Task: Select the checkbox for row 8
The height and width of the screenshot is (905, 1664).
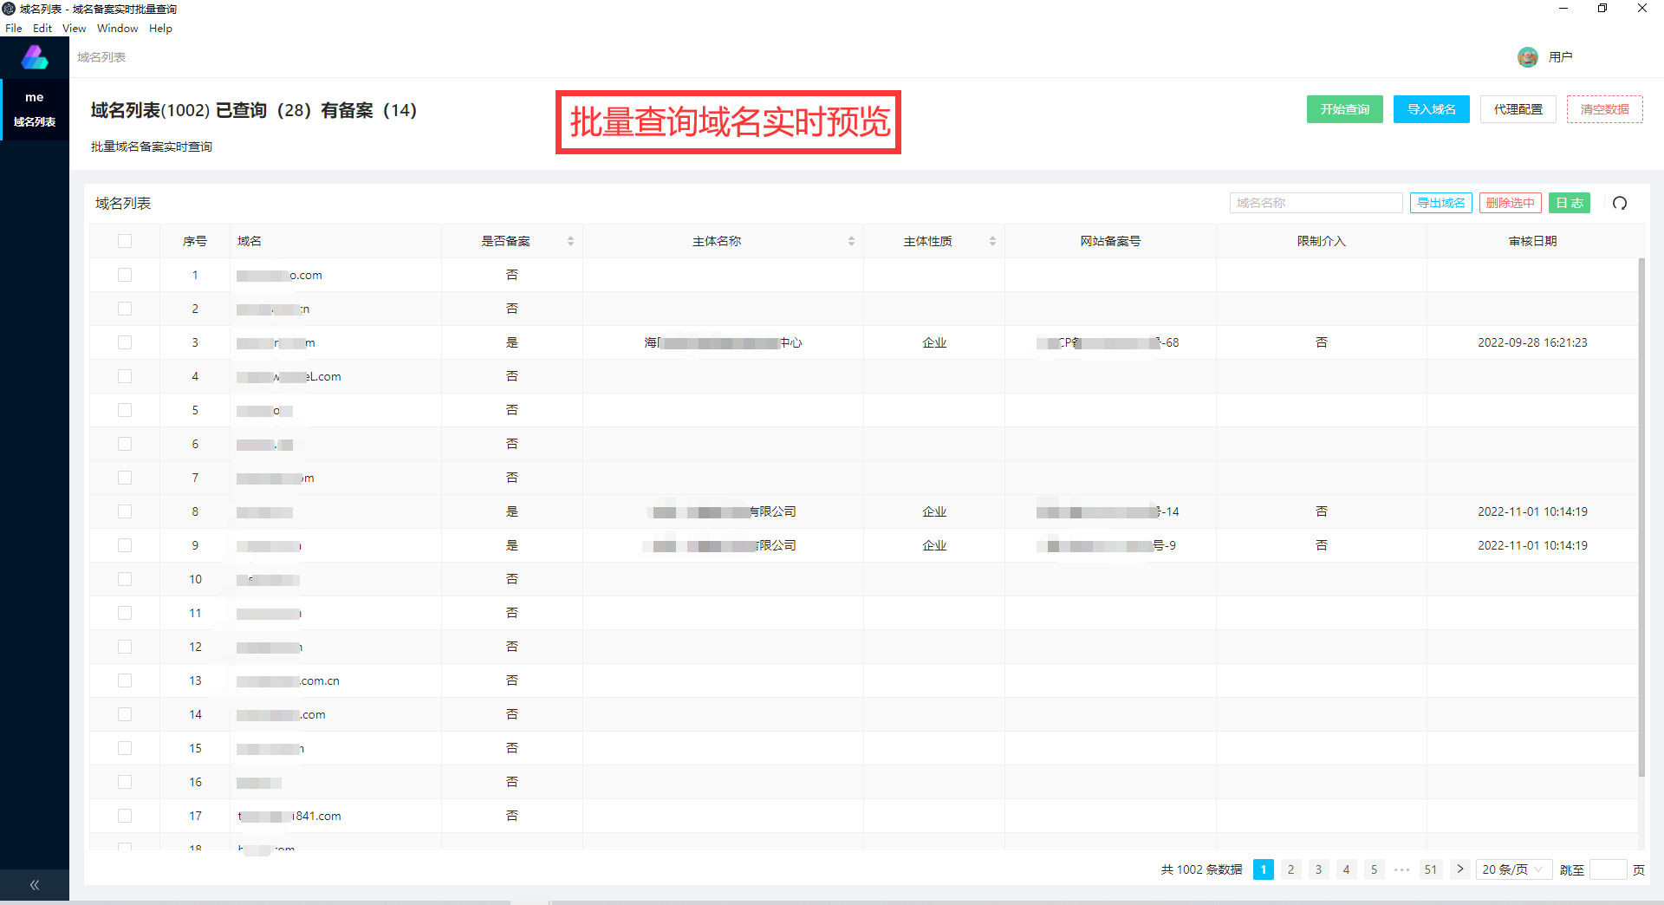Action: pos(125,511)
